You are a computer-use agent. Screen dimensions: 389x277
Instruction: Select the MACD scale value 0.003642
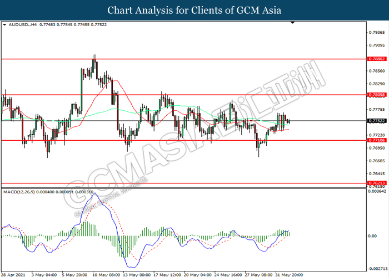[377, 192]
